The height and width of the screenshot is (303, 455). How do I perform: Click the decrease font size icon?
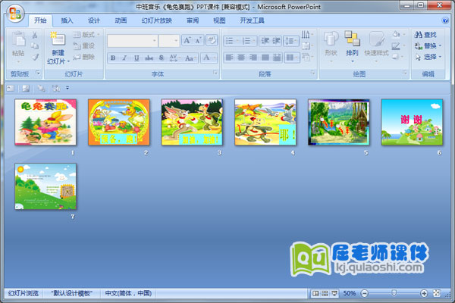click(199, 40)
